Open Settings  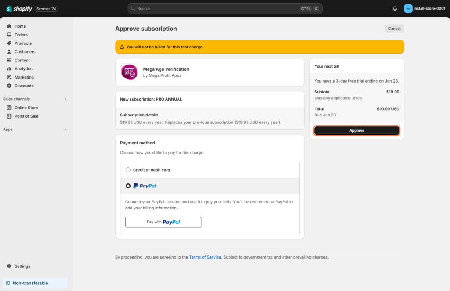21,266
